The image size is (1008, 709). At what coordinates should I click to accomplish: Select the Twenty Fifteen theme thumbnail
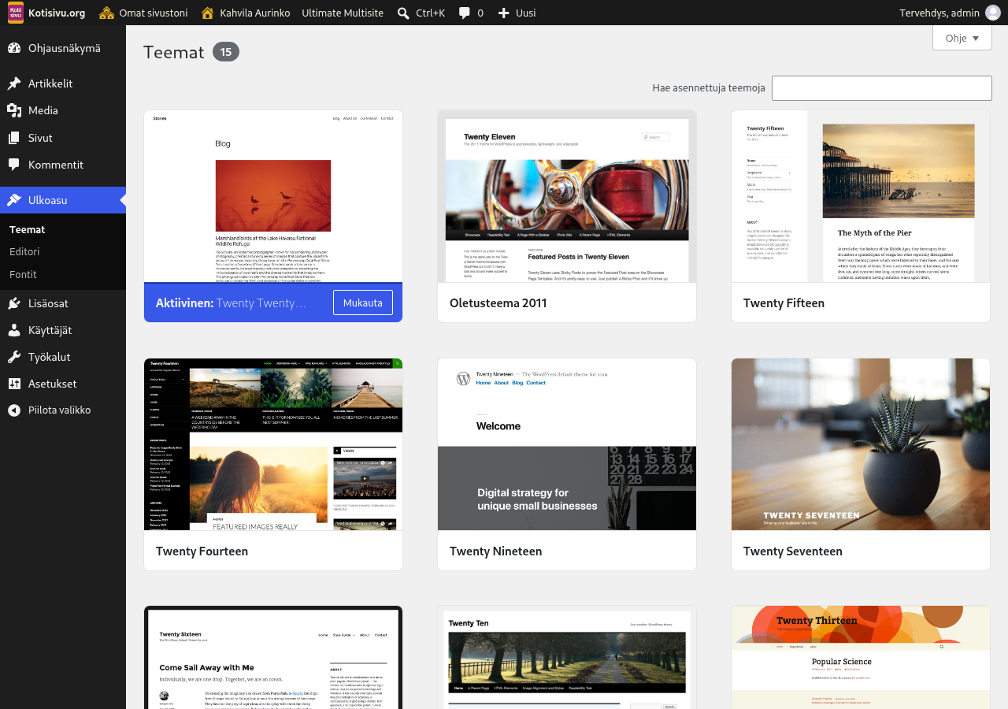click(x=861, y=196)
